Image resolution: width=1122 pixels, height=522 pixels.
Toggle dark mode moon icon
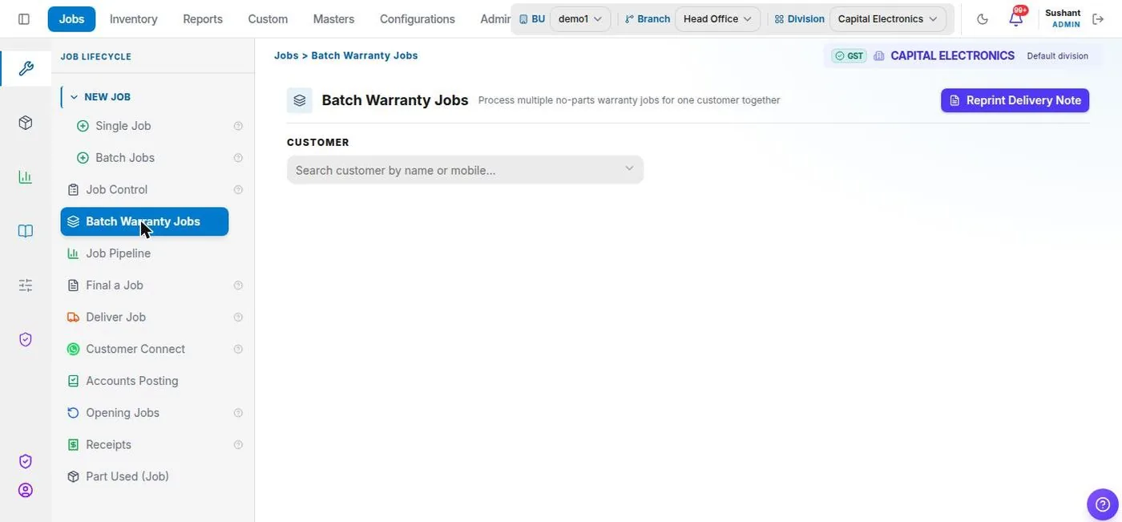tap(983, 19)
